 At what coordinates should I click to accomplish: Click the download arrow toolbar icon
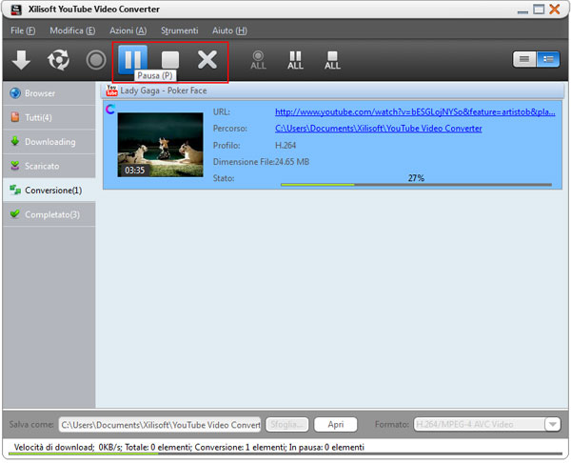click(x=21, y=60)
